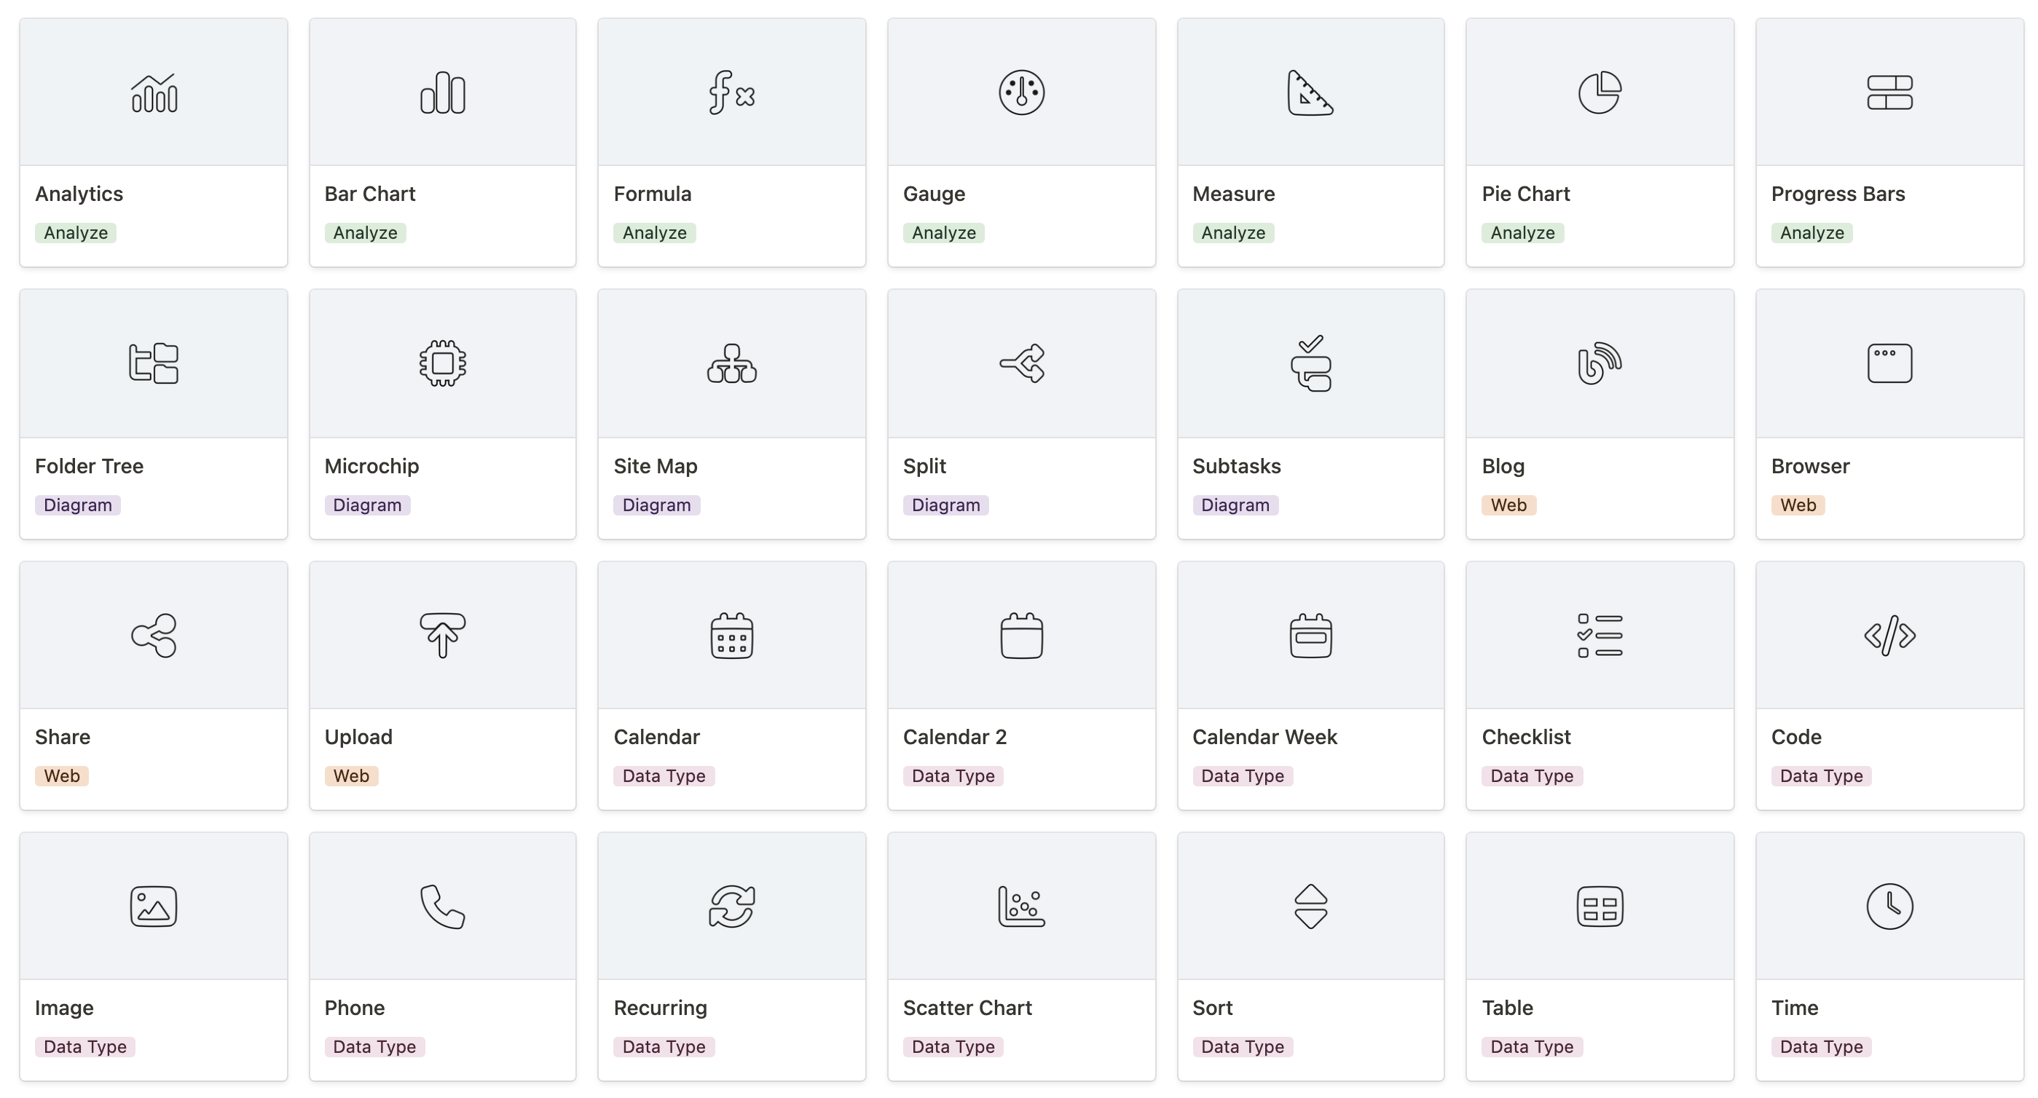This screenshot has height=1098, width=2038.
Task: Click the Site Map icon
Action: coord(732,364)
